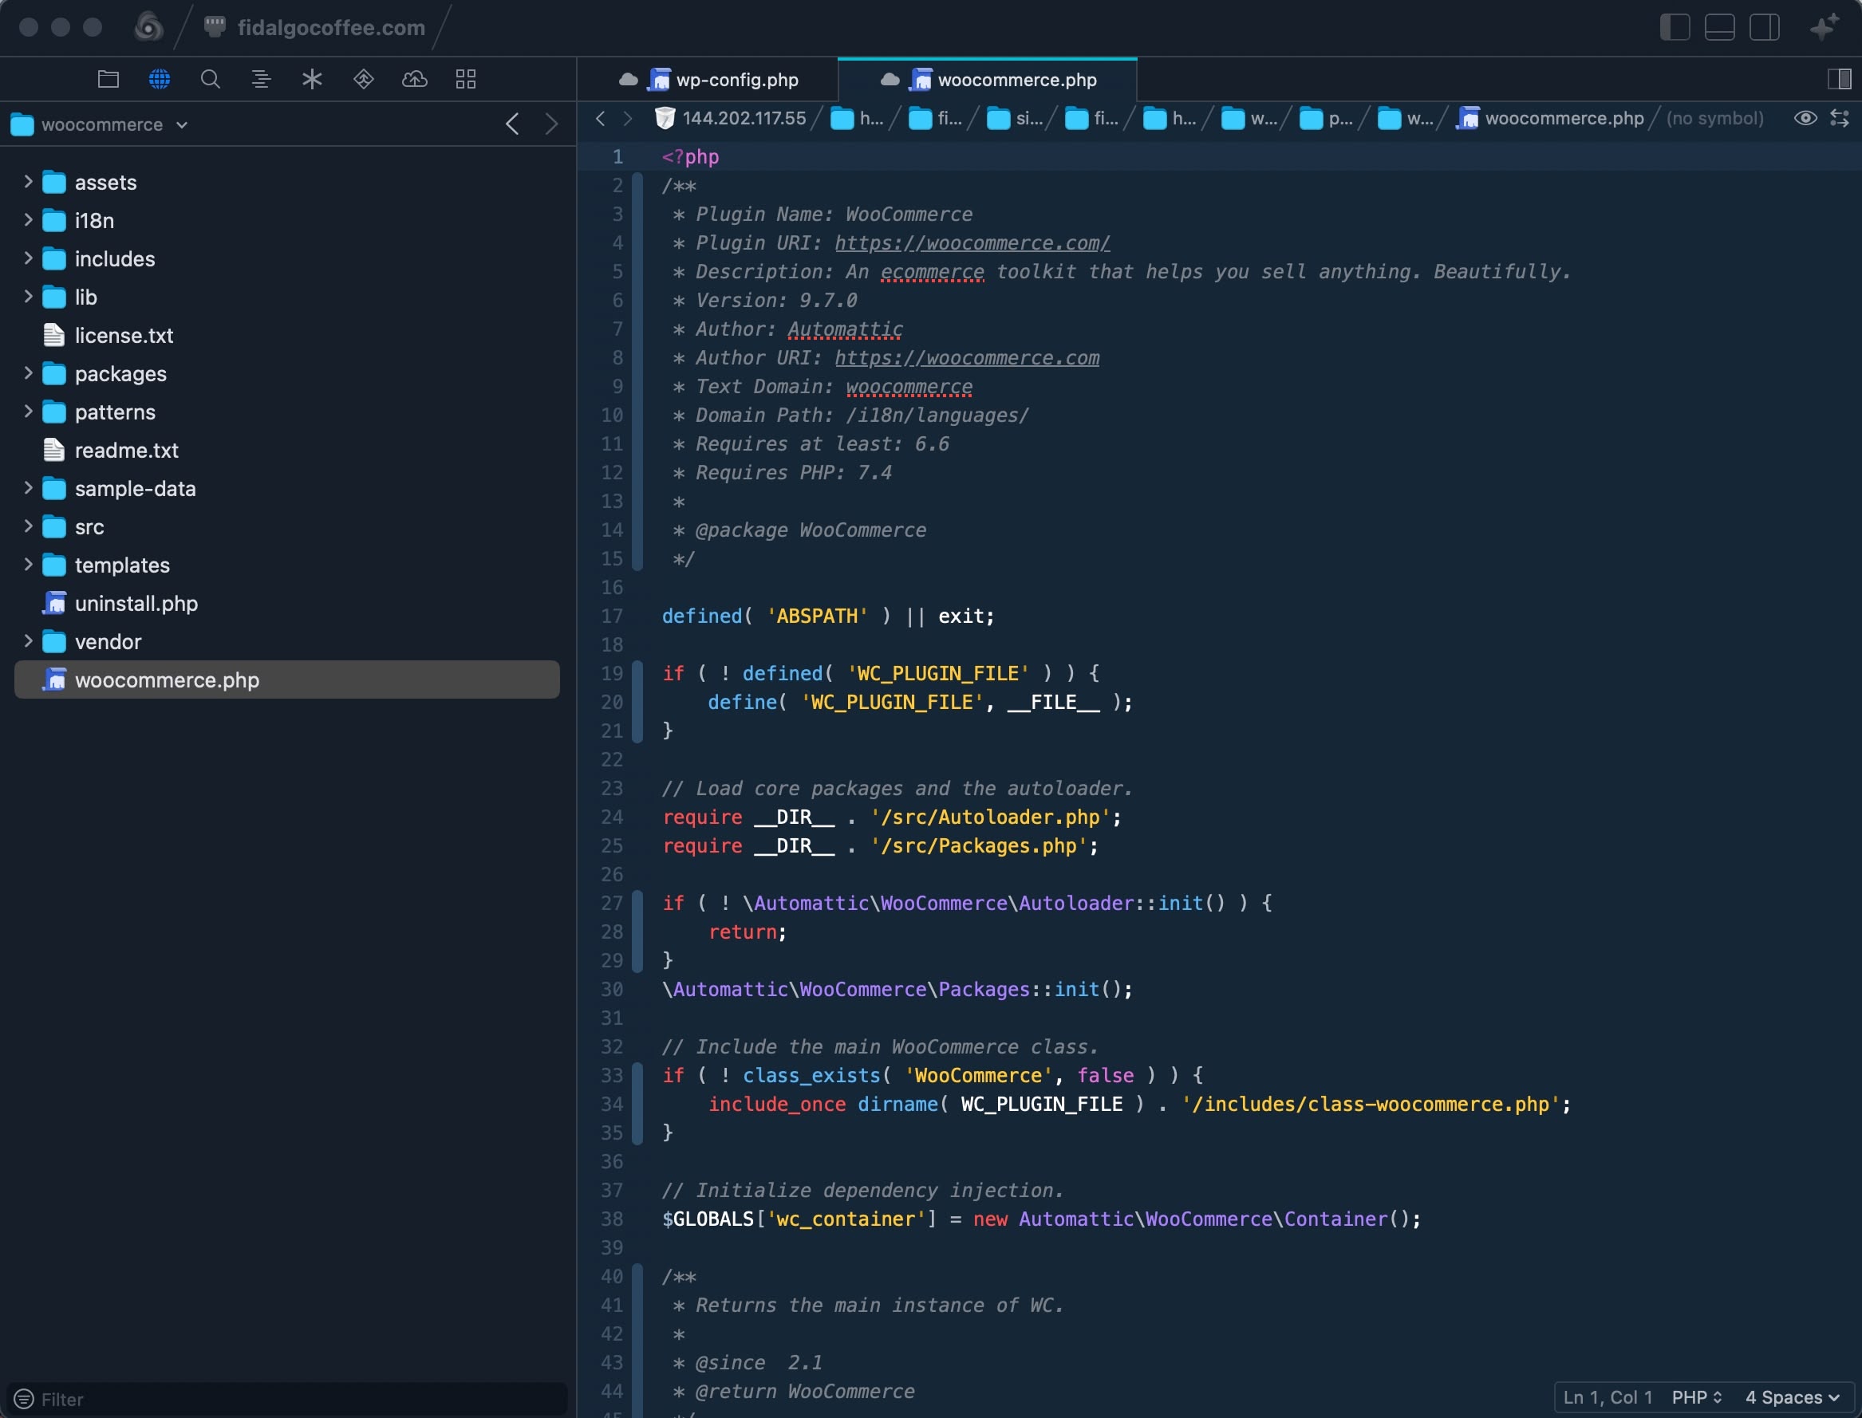Click the split editor icon at right
This screenshot has height=1418, width=1862.
1840,79
